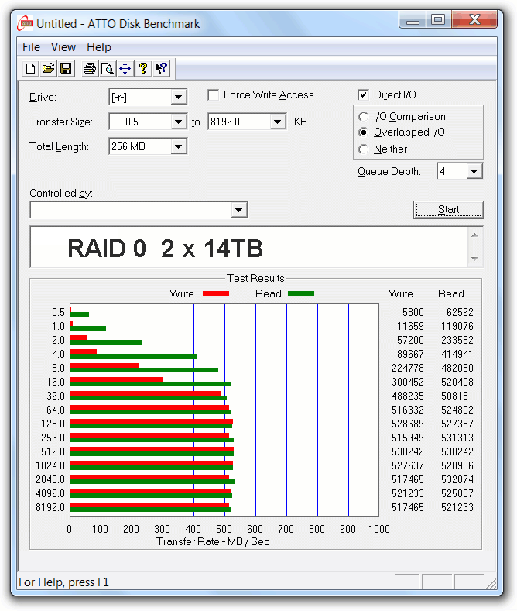Toggle the Direct I/O checkbox
The image size is (517, 611).
363,95
